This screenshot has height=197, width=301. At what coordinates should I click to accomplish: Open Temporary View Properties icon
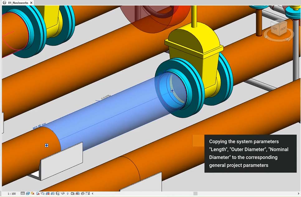pyautogui.click(x=73, y=194)
